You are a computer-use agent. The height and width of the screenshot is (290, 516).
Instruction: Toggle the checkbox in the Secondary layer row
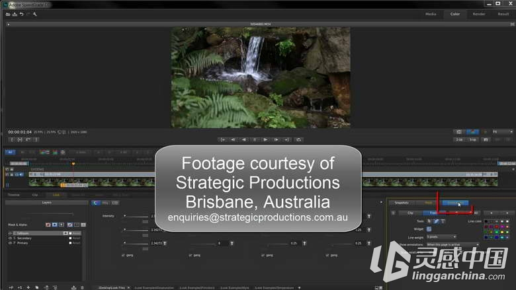(x=70, y=238)
